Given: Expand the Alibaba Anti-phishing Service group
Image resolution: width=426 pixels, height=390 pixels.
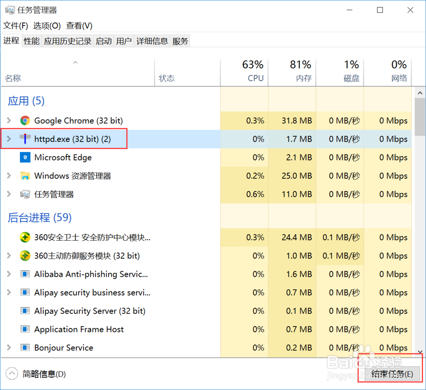Looking at the screenshot, I should [x=9, y=274].
